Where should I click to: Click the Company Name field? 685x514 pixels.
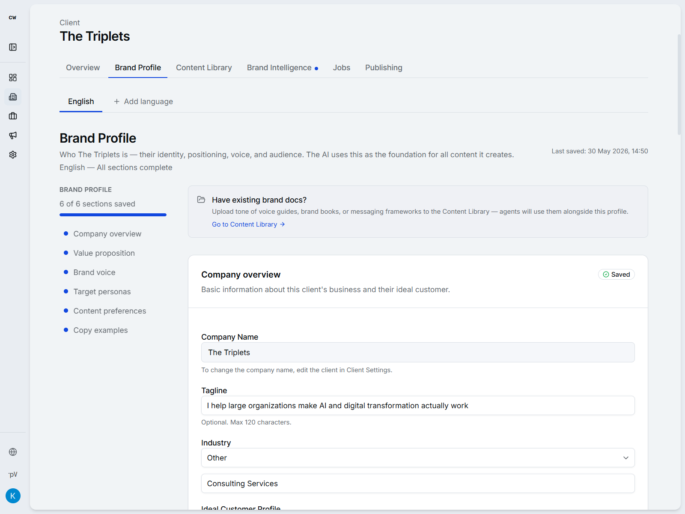coord(418,352)
